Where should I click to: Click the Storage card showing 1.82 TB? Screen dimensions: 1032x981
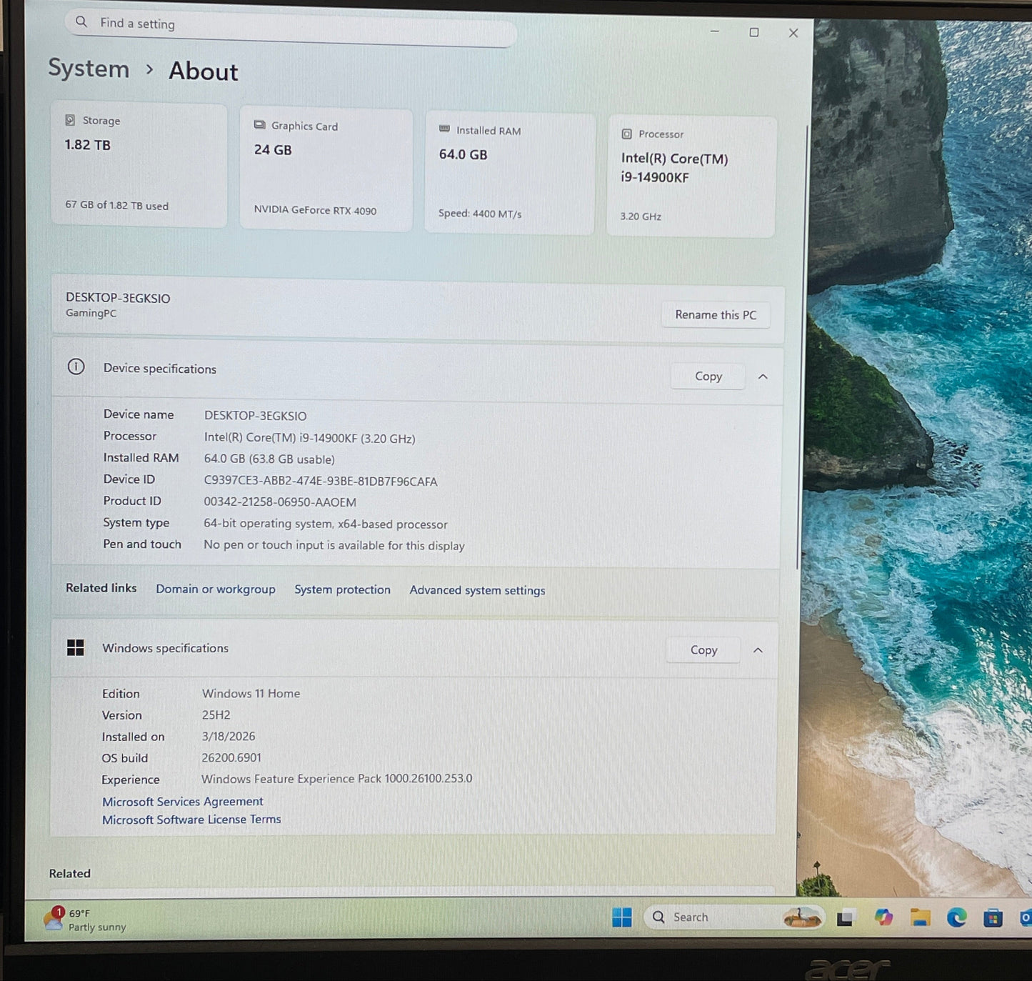click(139, 164)
